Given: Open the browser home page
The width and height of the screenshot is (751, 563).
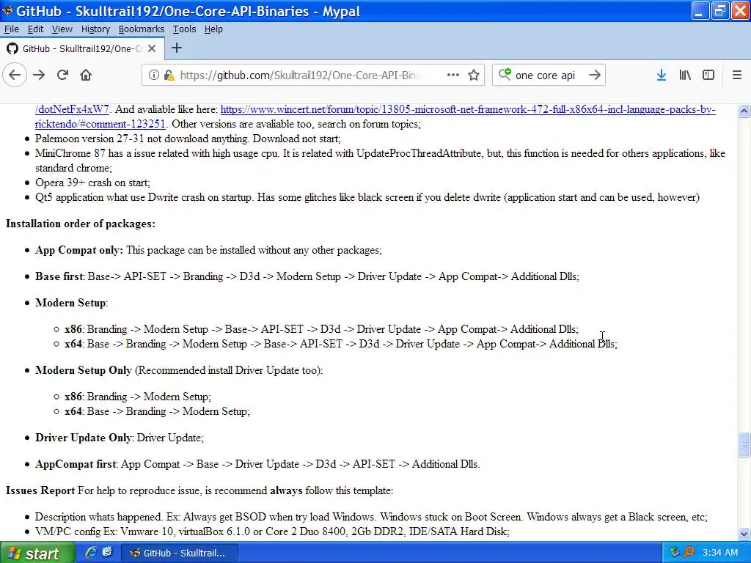Looking at the screenshot, I should click(86, 76).
